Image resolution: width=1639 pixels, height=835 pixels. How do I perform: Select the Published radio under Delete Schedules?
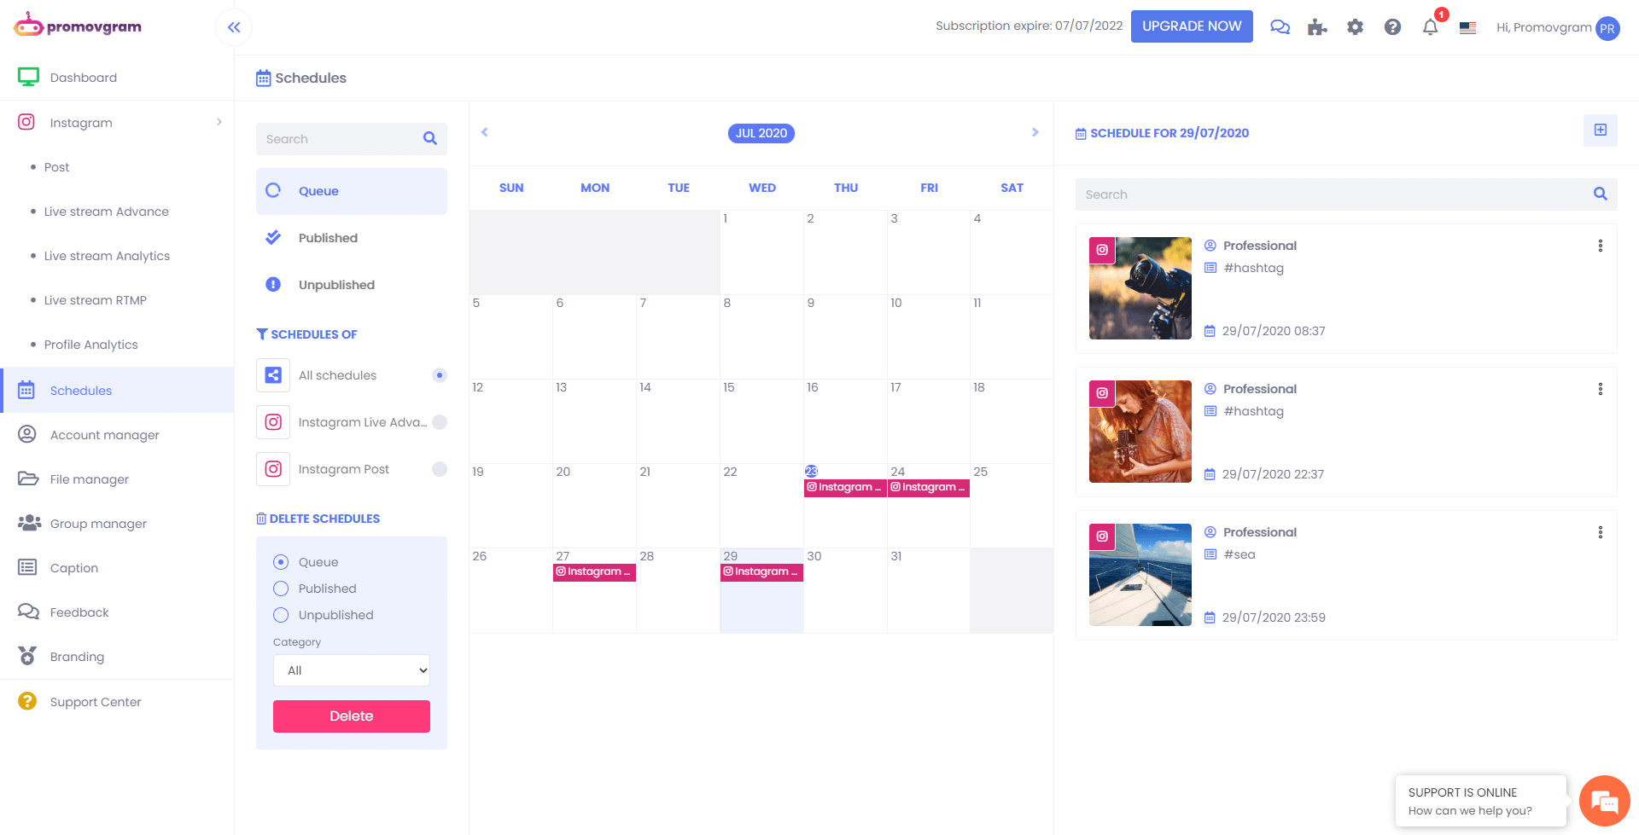point(281,589)
